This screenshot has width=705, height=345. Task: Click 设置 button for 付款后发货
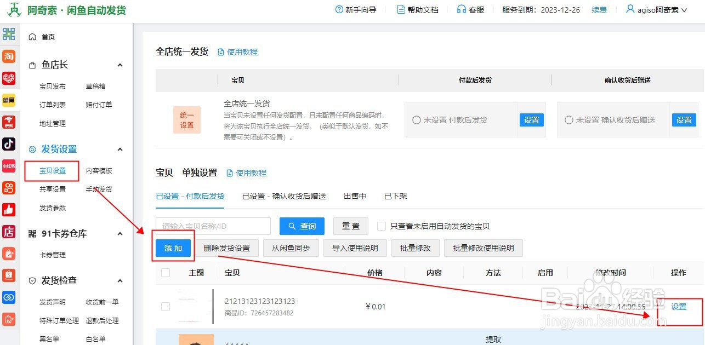(532, 120)
